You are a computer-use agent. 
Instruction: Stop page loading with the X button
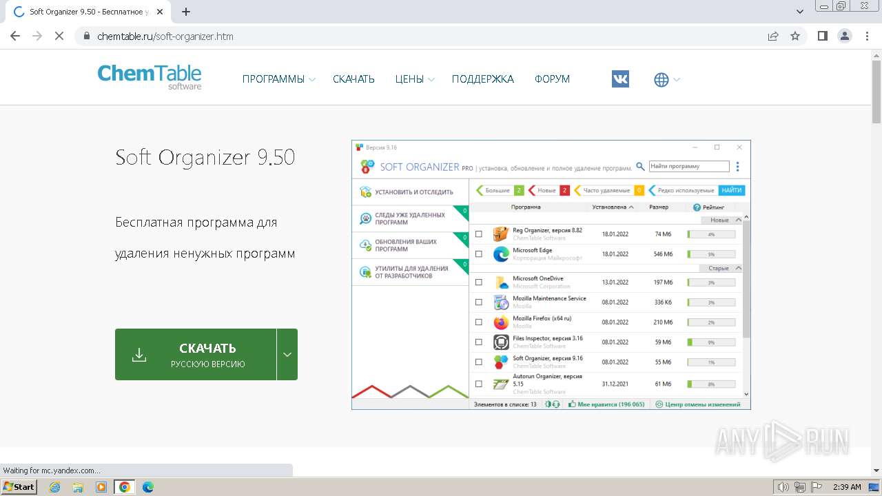tap(59, 36)
